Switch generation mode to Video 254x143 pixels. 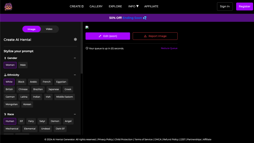49,29
